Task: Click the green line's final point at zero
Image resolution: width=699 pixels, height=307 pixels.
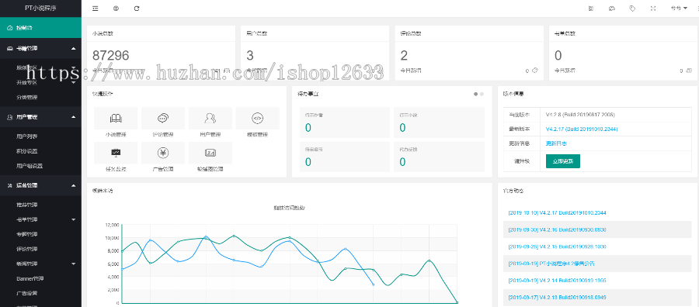Action: click(457, 302)
